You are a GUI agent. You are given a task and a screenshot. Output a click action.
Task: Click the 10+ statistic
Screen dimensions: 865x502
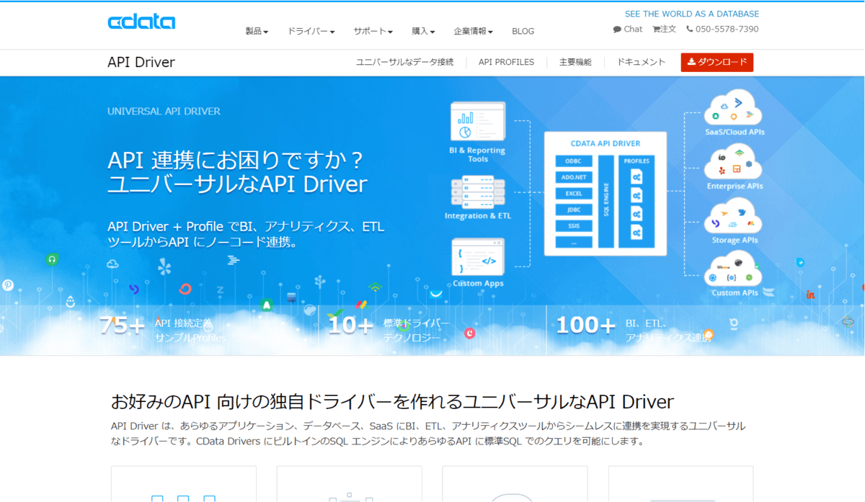pos(350,326)
